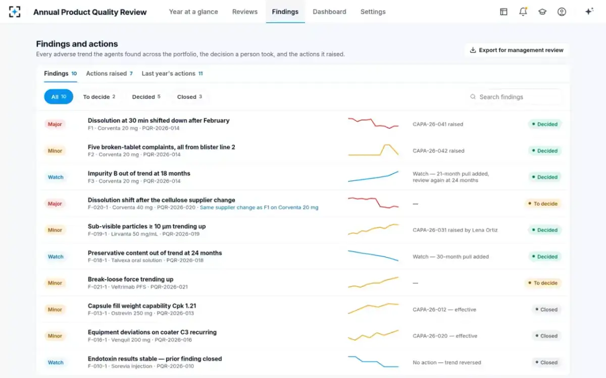Open the notifications bell
Image resolution: width=606 pixels, height=378 pixels.
click(523, 12)
